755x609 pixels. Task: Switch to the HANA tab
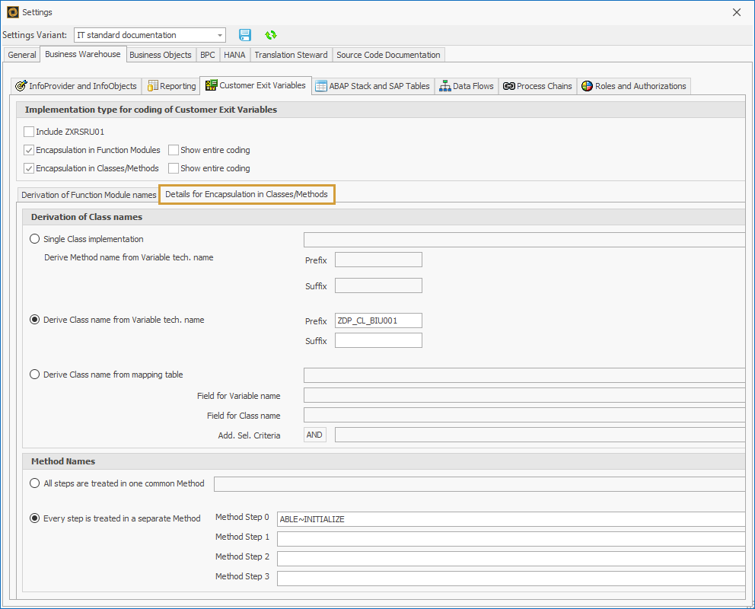(234, 55)
